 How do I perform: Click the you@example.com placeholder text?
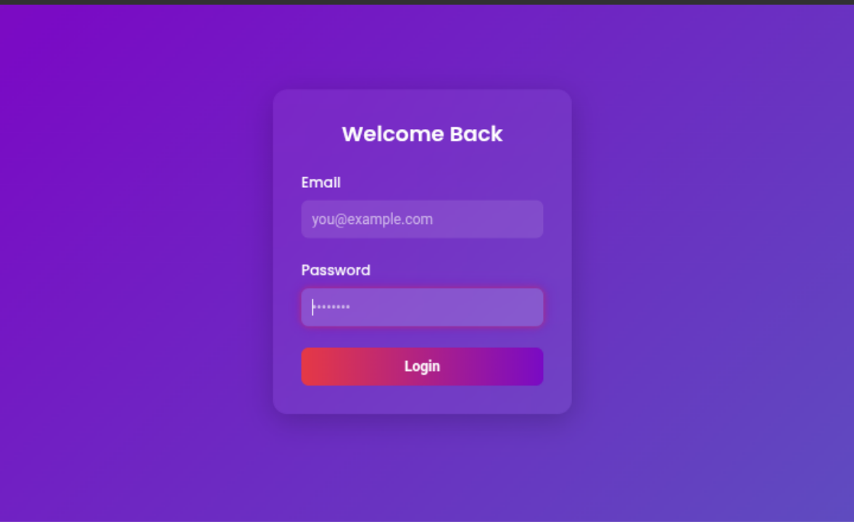373,220
